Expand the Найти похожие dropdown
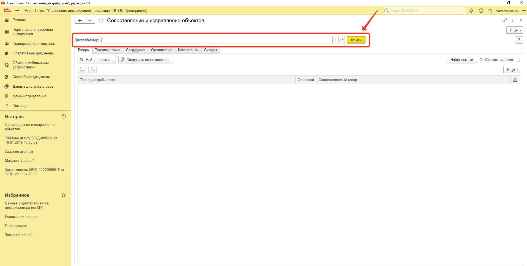Viewport: 527px width, 266px height. pyautogui.click(x=97, y=60)
